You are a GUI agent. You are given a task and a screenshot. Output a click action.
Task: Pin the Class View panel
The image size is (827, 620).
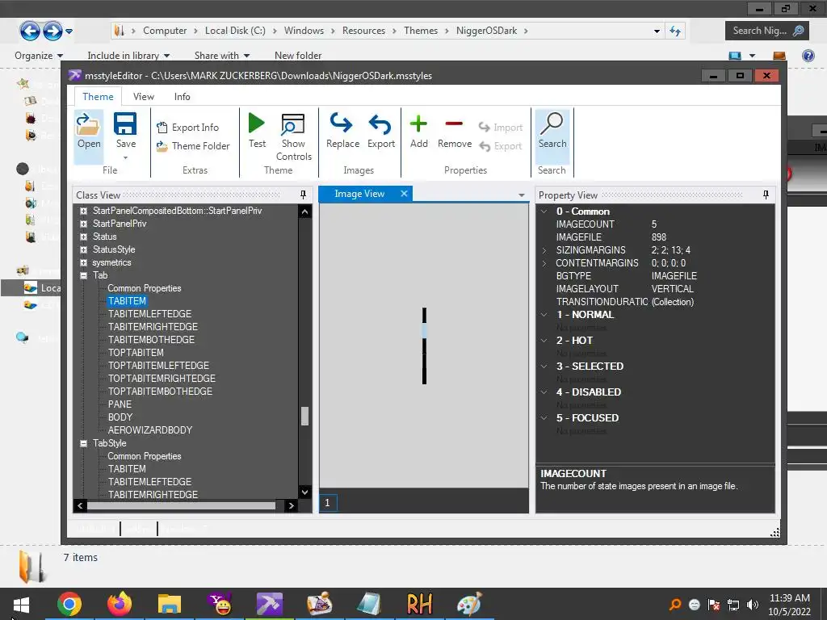pos(304,195)
